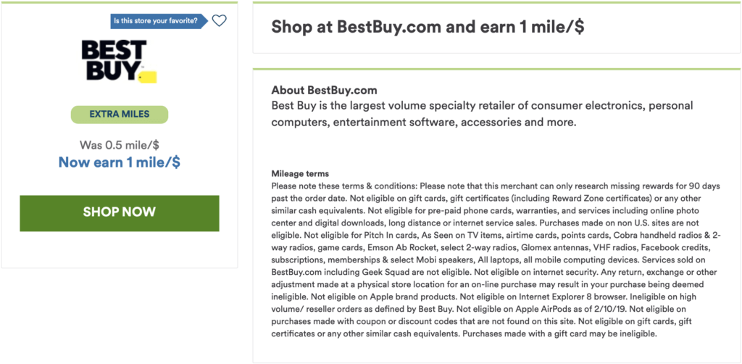Viewport: 742px width, 364px height.
Task: Click 'Now earn 1 mile/$' text
Action: (120, 162)
